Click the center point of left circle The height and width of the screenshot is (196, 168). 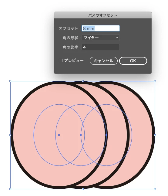point(59,135)
